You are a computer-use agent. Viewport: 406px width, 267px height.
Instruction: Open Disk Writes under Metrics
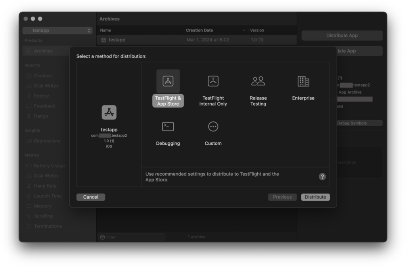click(46, 176)
